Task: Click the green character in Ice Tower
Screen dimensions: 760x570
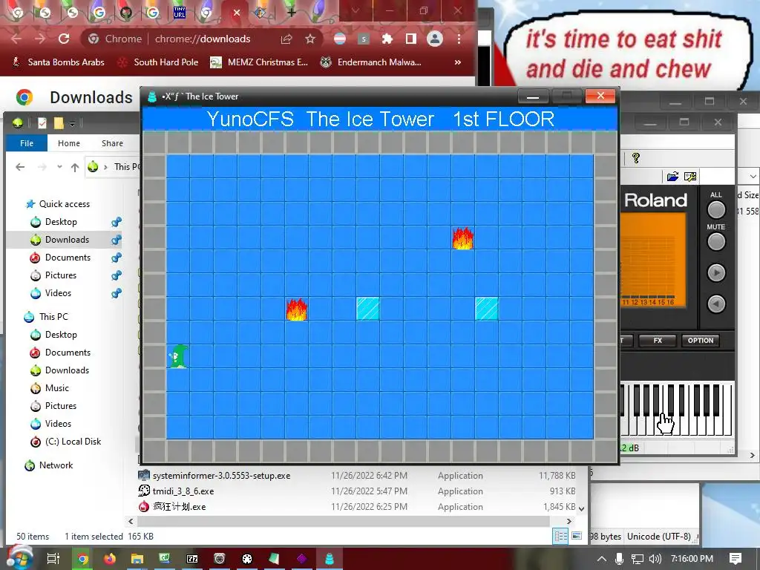Action: click(178, 357)
